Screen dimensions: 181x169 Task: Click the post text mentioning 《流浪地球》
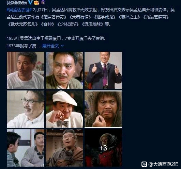point(92,24)
